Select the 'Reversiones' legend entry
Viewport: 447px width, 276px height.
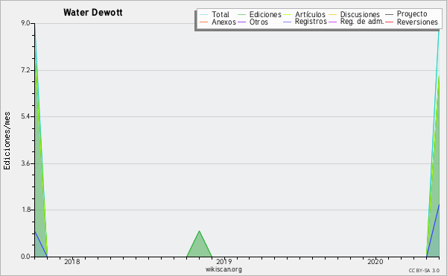(411, 22)
